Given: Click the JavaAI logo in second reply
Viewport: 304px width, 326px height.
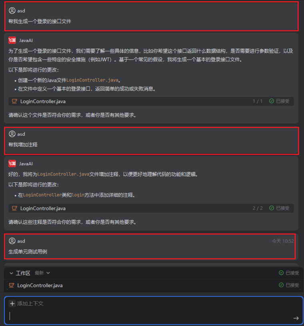Looking at the screenshot, I should click(x=12, y=164).
